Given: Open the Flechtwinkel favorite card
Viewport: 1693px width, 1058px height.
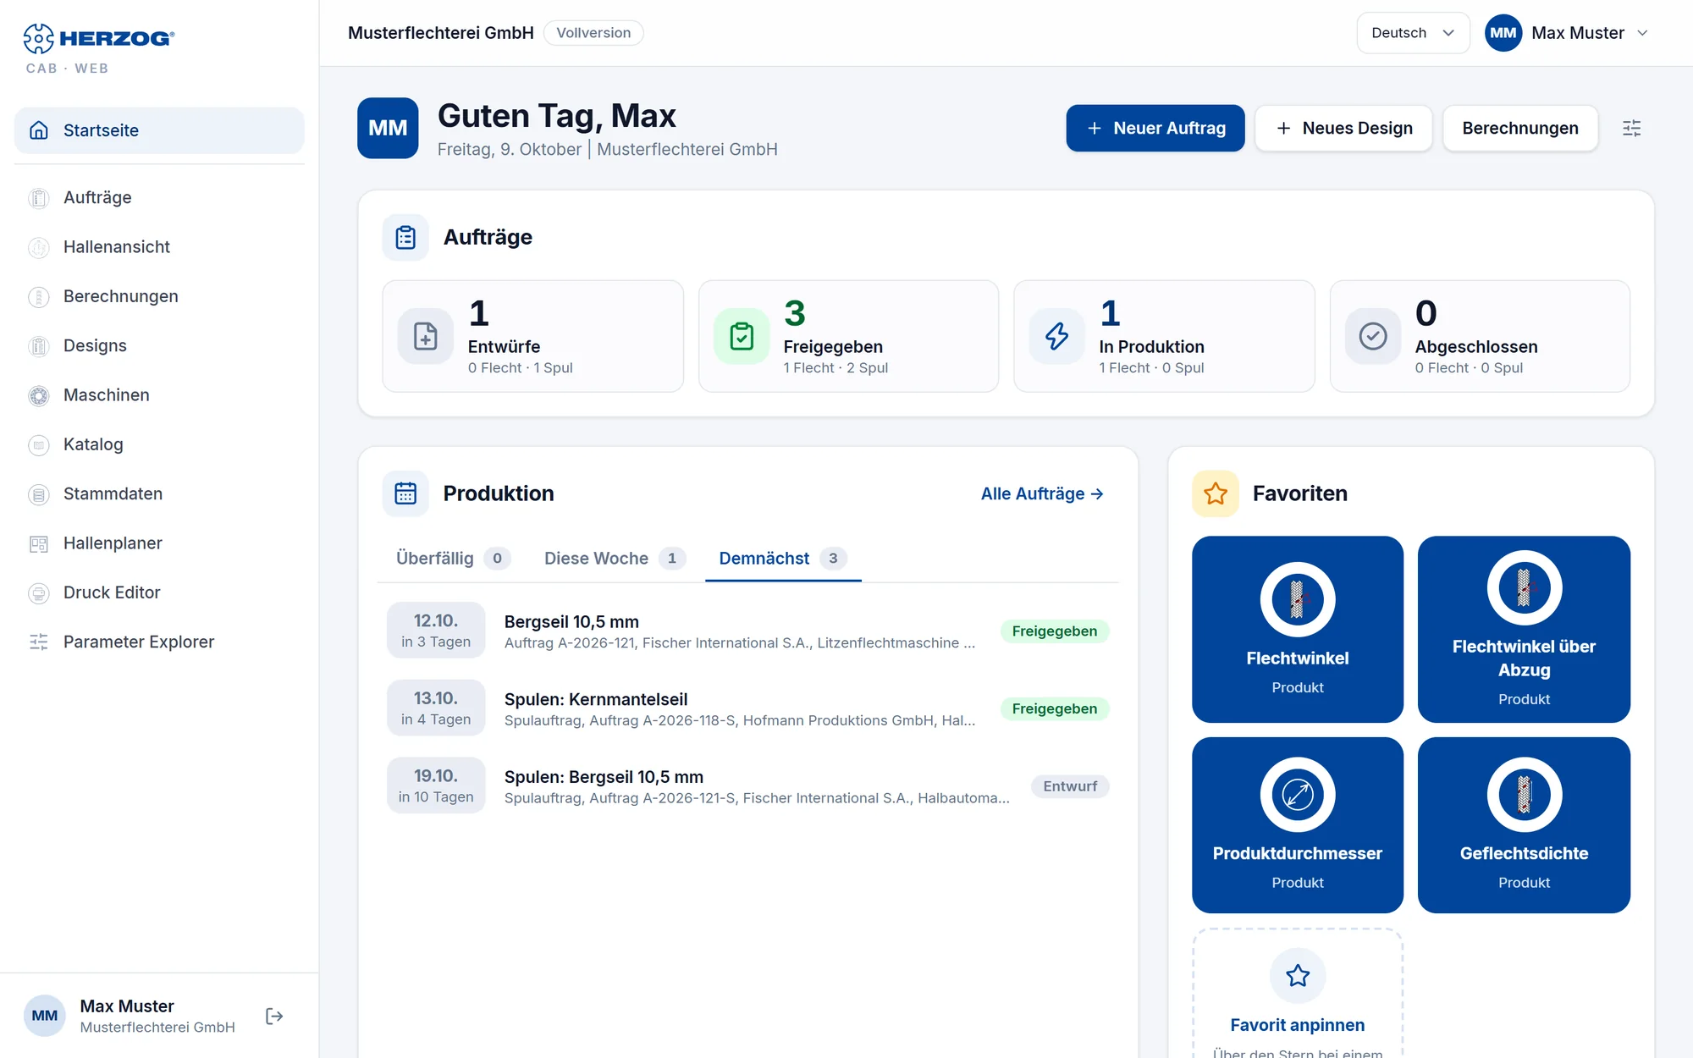Looking at the screenshot, I should tap(1298, 629).
